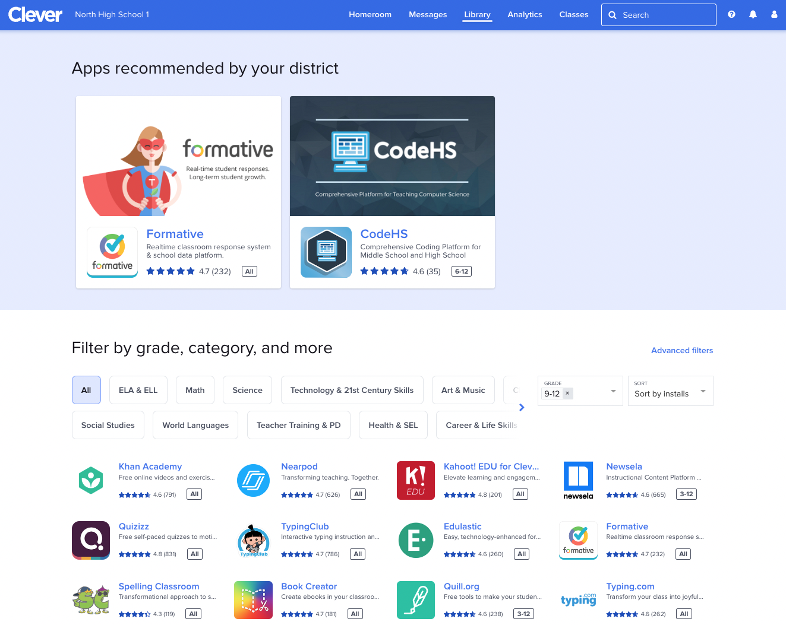Click the Kahoot! EDU app icon
Screen dimensions: 786x625
(x=415, y=480)
